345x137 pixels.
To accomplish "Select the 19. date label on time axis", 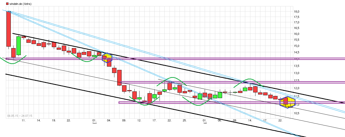I will coord(54,120).
